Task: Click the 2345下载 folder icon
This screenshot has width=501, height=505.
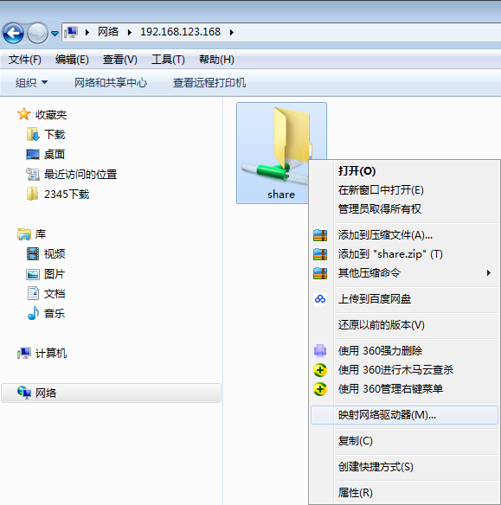Action: (32, 194)
